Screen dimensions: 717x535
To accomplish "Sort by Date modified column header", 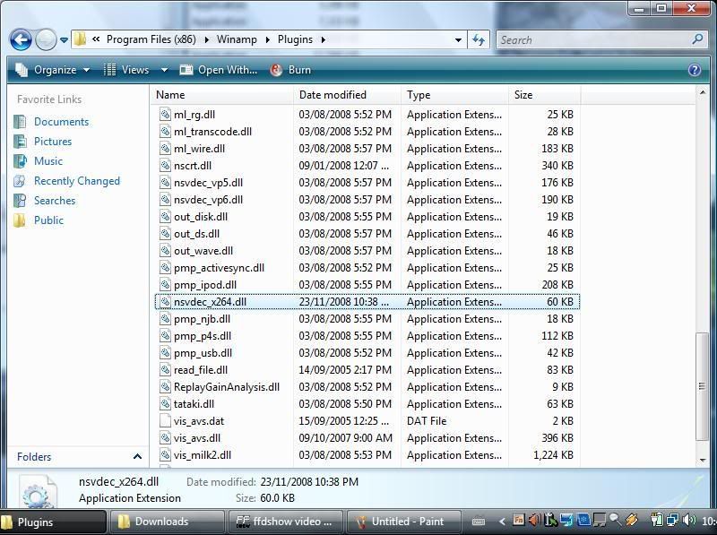I will [347, 95].
